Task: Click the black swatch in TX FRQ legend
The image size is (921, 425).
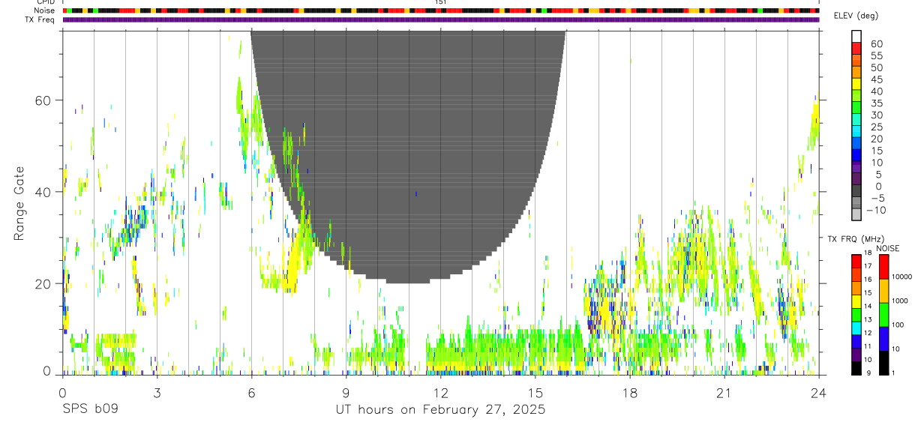Action: pyautogui.click(x=856, y=368)
